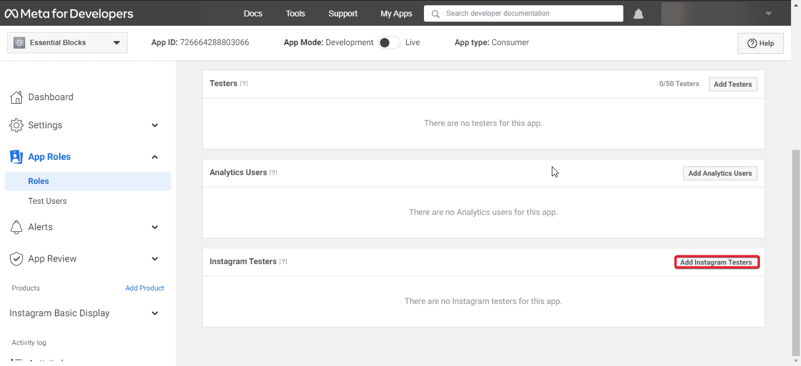Show the Testers help tooltip marker
This screenshot has width=801, height=366.
click(244, 84)
